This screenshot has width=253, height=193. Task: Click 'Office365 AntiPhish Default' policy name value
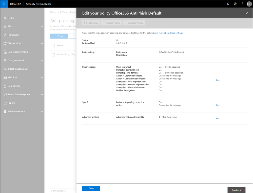coord(171,52)
